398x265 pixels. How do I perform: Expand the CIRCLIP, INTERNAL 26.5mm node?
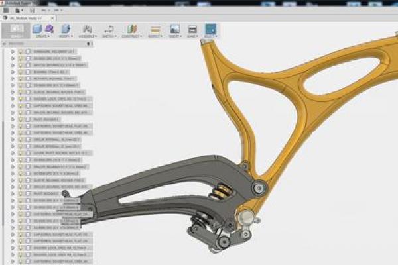coord(13,139)
